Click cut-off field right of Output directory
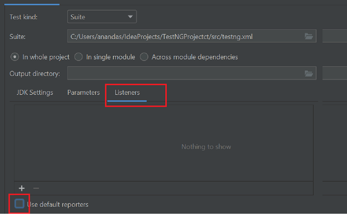Image resolution: width=347 pixels, height=214 pixels. pyautogui.click(x=335, y=73)
